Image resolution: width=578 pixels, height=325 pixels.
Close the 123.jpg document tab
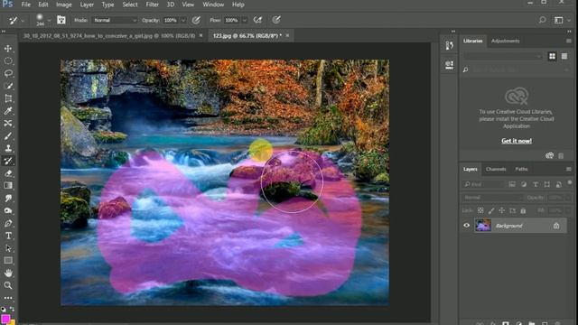(x=287, y=35)
